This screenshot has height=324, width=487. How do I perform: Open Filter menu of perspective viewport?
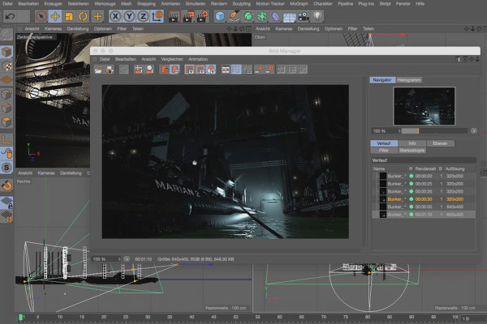coord(122,28)
